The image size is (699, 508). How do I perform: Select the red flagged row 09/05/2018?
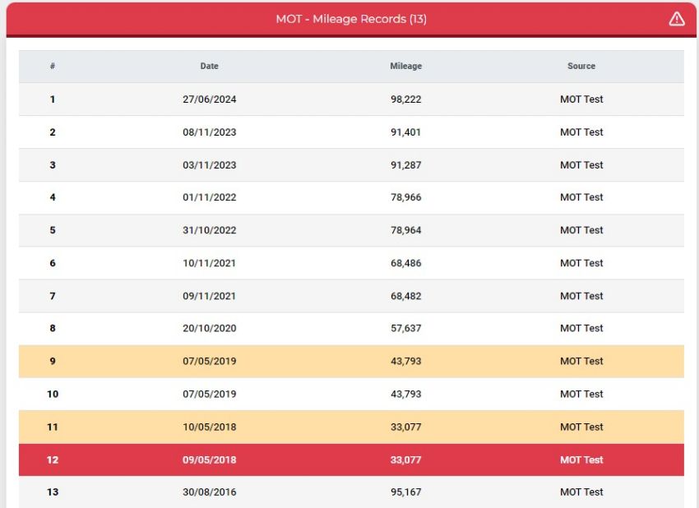tap(351, 460)
